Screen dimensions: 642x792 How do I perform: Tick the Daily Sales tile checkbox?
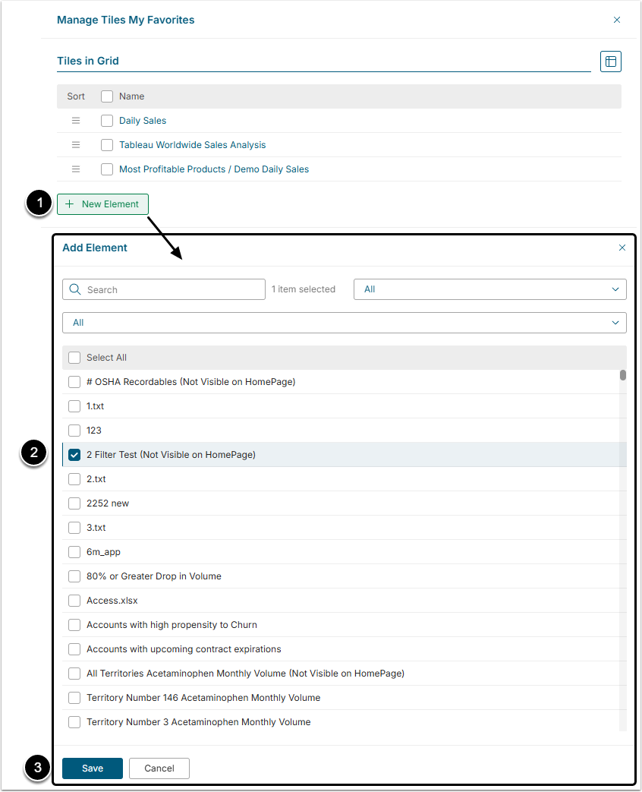[107, 121]
